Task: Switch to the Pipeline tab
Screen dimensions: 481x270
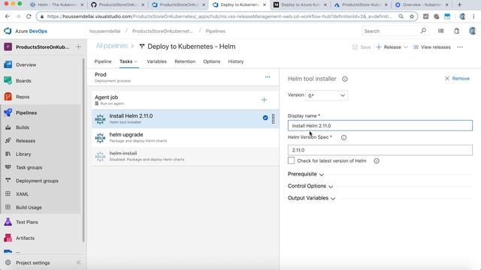Action: pos(103,61)
